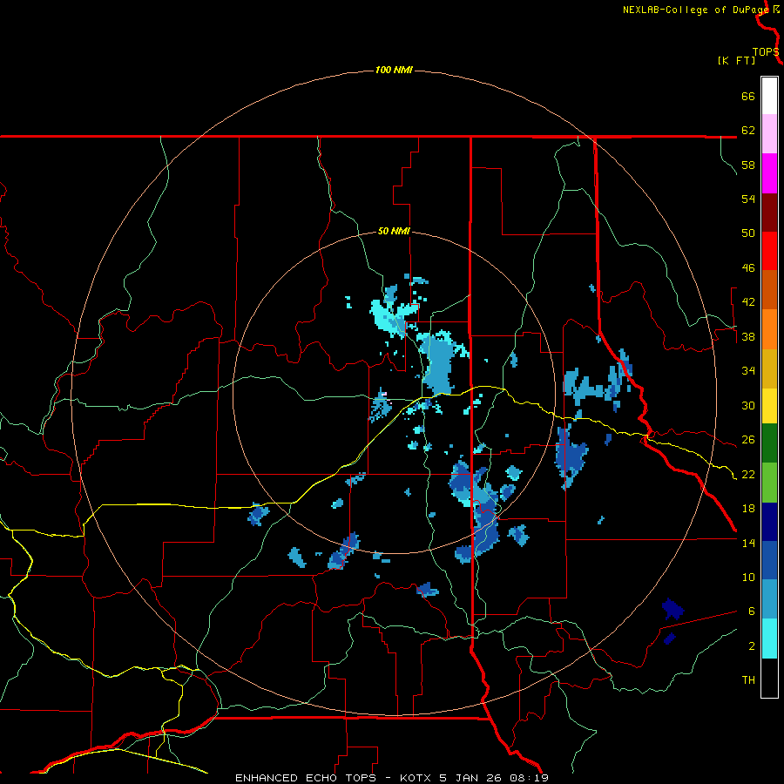
Task: Click legend value 62
Action: coord(748,131)
